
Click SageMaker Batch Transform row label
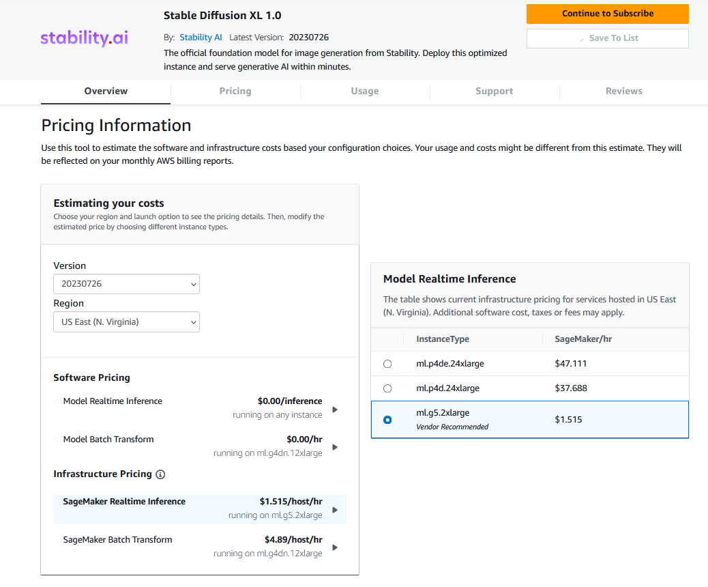[117, 539]
